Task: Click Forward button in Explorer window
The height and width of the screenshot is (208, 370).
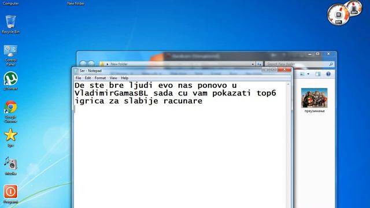Action: click(x=91, y=64)
